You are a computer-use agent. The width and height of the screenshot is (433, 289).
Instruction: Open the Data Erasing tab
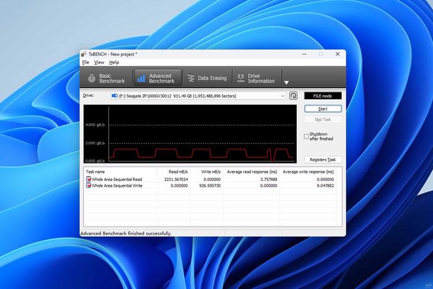point(207,79)
